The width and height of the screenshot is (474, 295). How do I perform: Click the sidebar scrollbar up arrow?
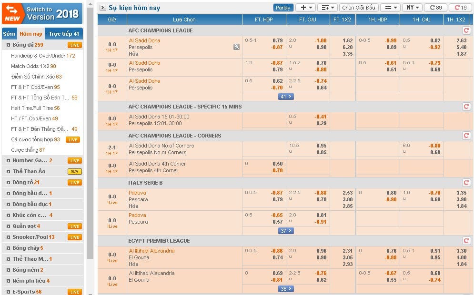90,4
